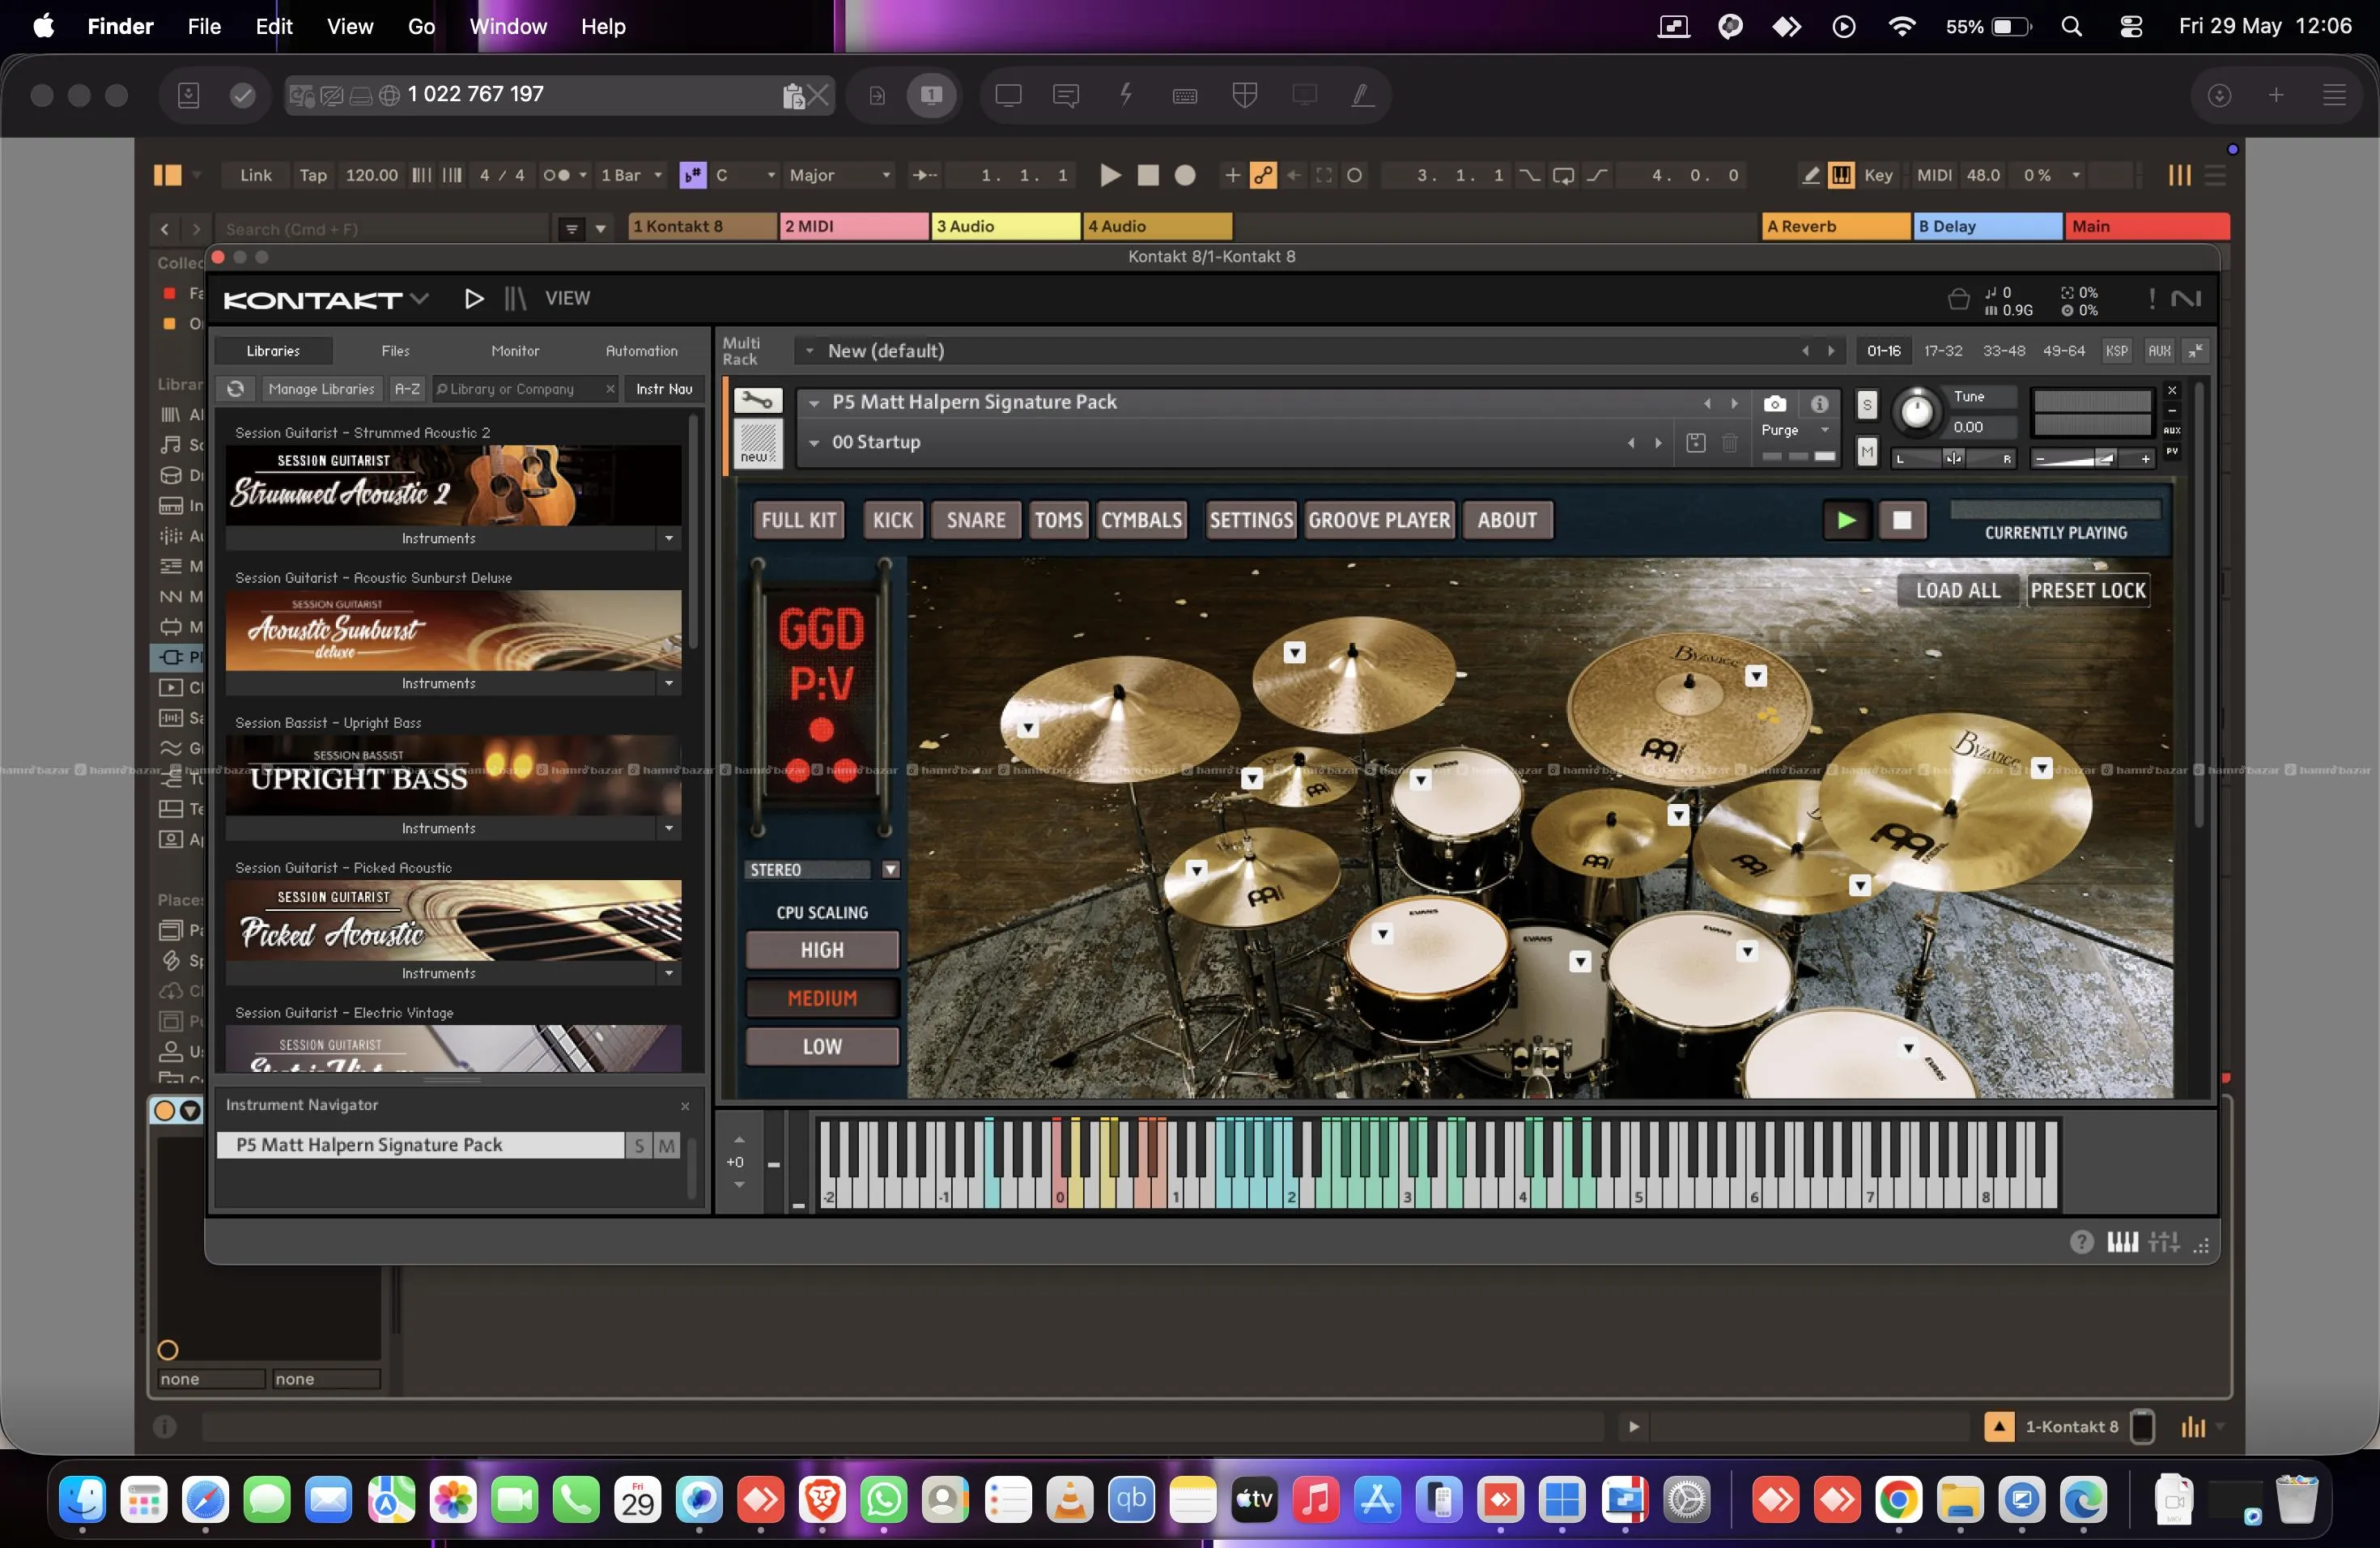
Task: Toggle the A-Z library sorting
Action: [x=406, y=388]
